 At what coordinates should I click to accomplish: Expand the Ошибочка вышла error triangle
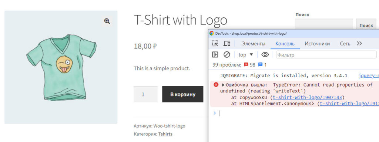click(223, 85)
